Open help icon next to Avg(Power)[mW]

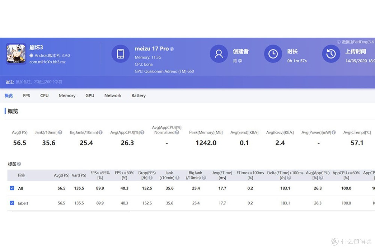(334, 132)
